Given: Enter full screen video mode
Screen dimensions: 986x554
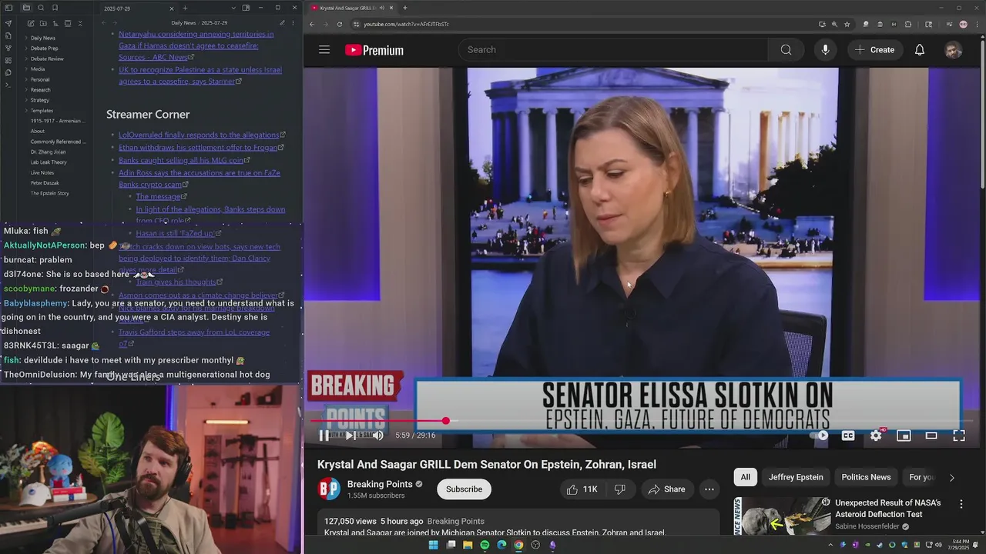Looking at the screenshot, I should click(x=959, y=436).
